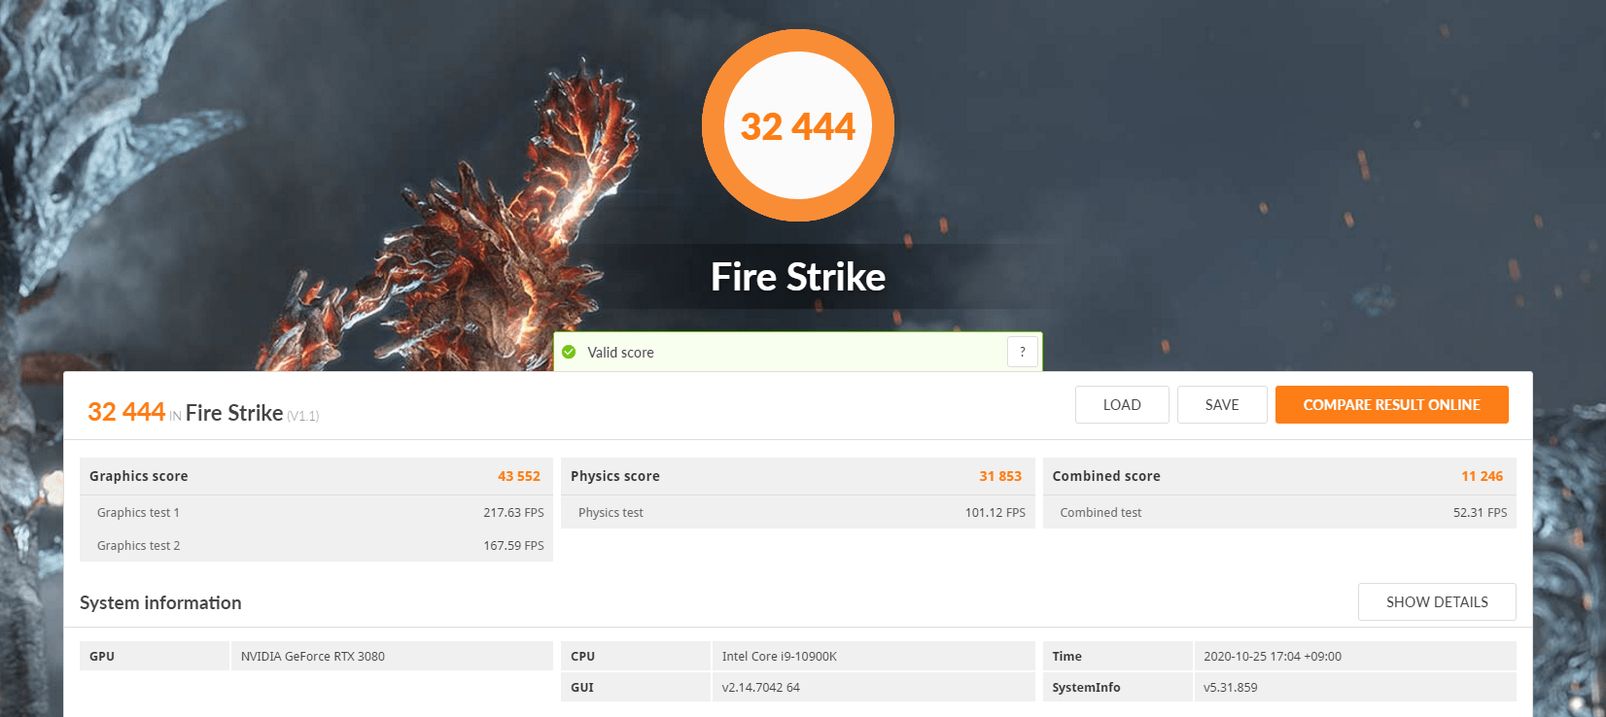The width and height of the screenshot is (1606, 717).
Task: Click the CPU label cell
Action: (x=636, y=656)
